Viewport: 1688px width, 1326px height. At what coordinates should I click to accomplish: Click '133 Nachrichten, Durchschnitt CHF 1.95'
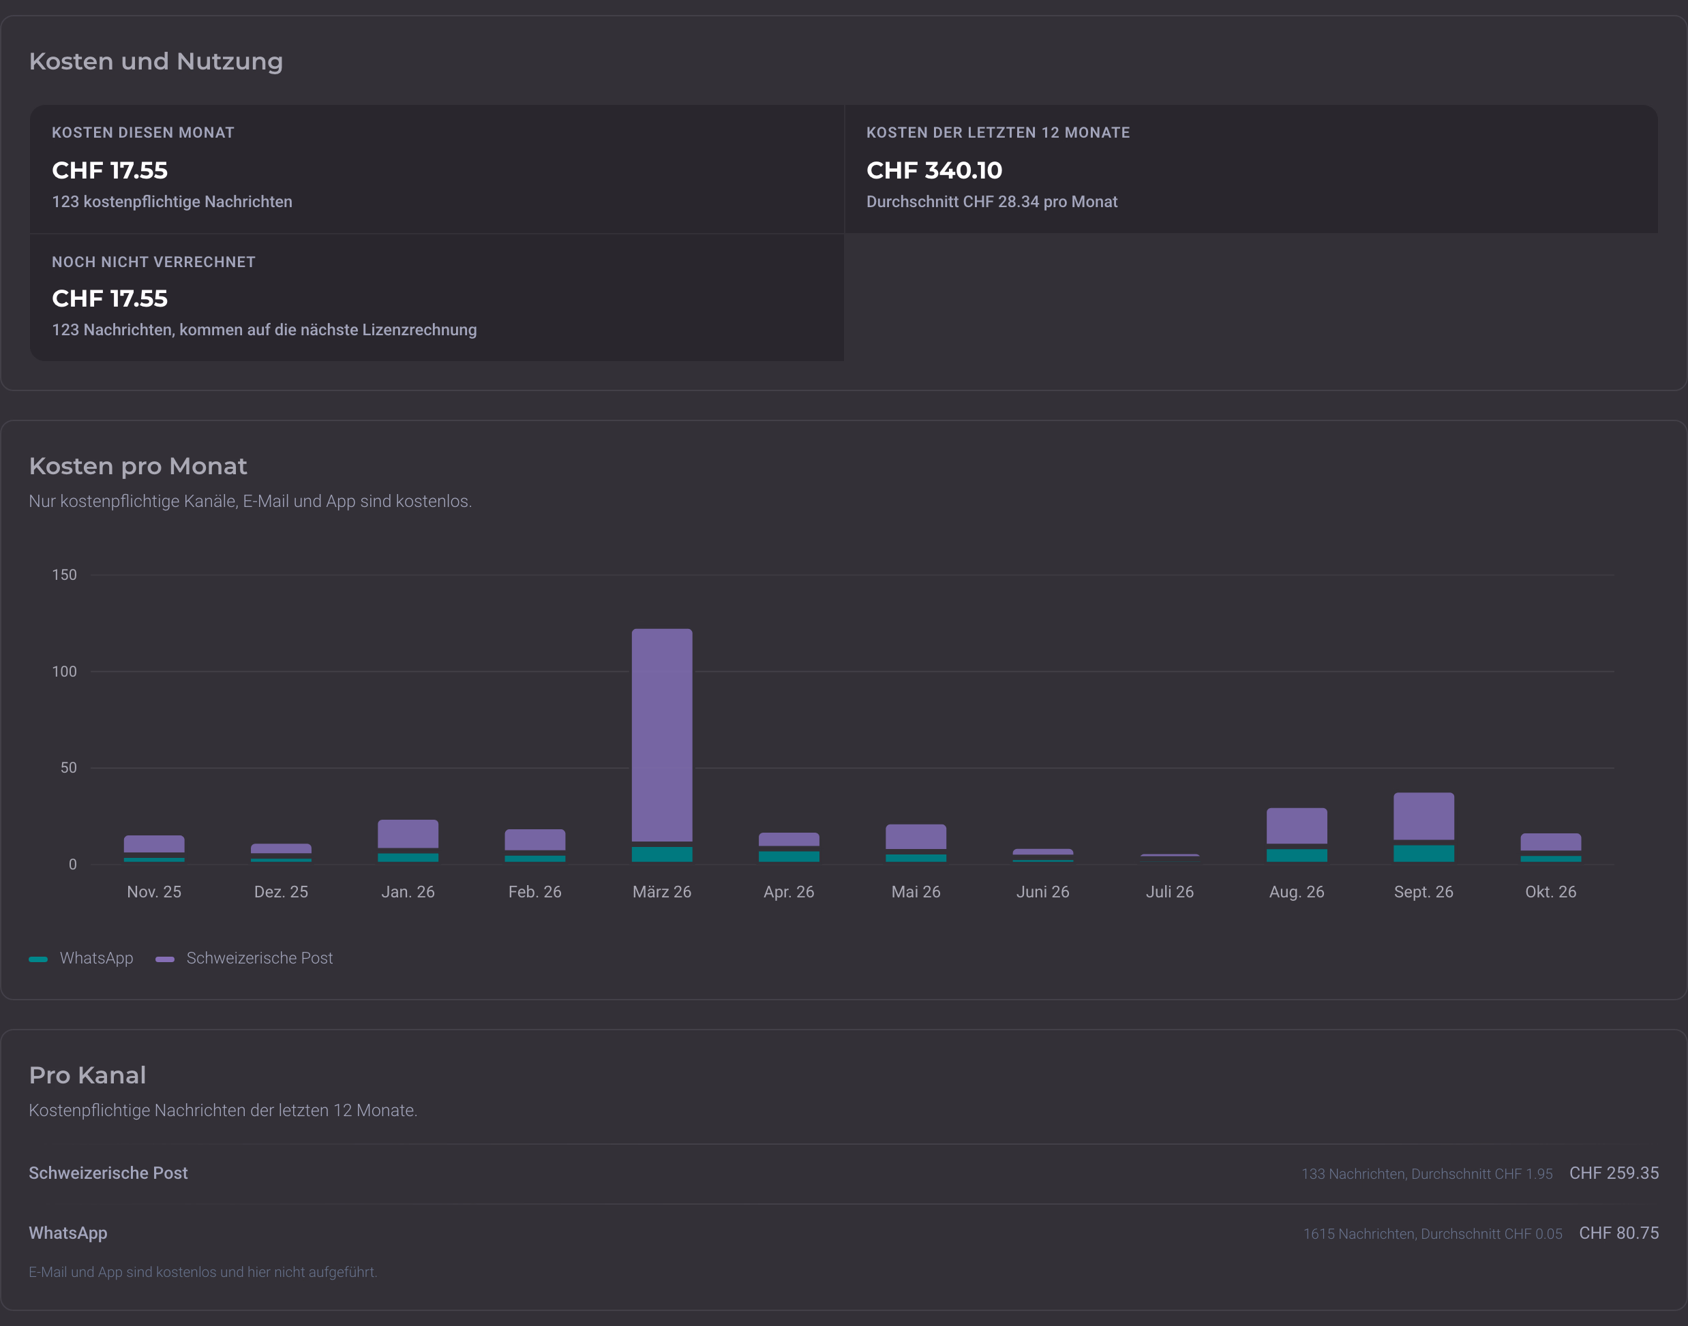(1427, 1174)
